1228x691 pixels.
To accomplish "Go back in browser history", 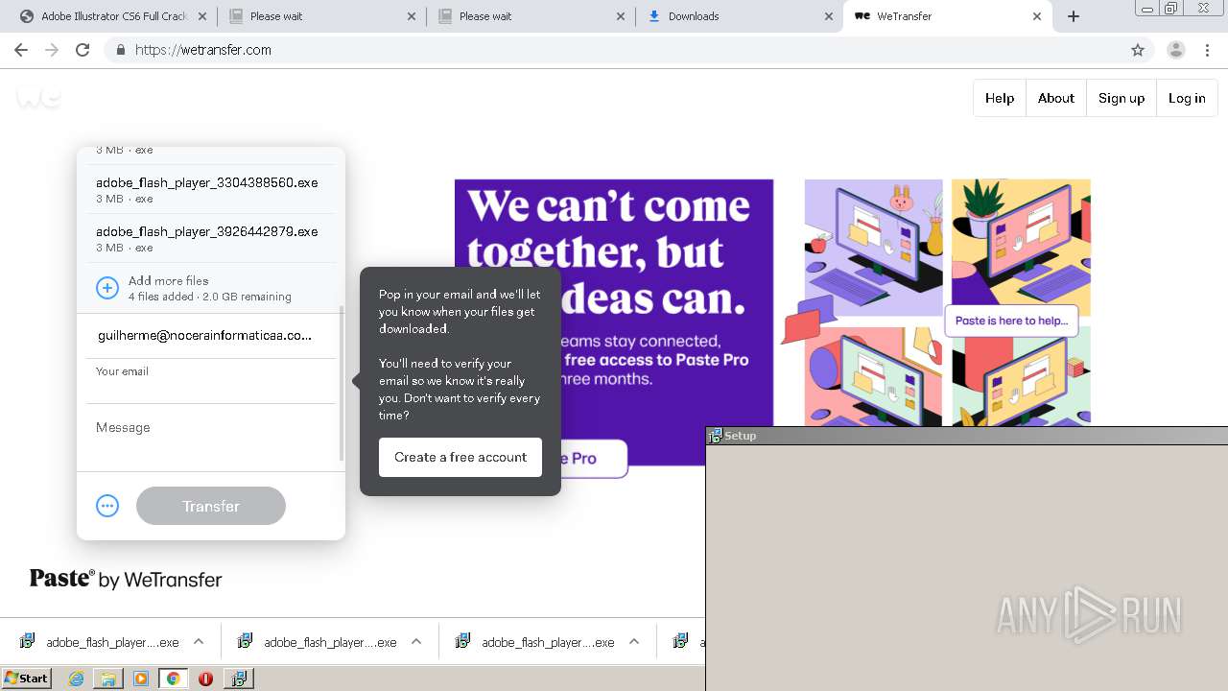I will tap(21, 50).
